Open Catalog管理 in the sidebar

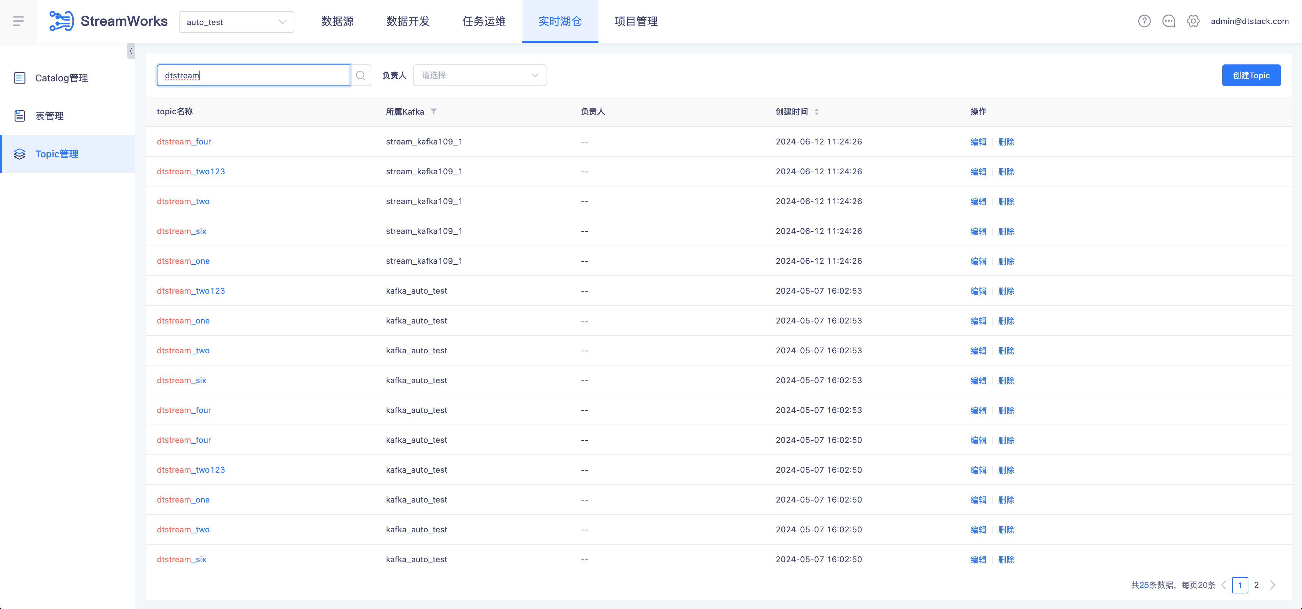[x=68, y=78]
